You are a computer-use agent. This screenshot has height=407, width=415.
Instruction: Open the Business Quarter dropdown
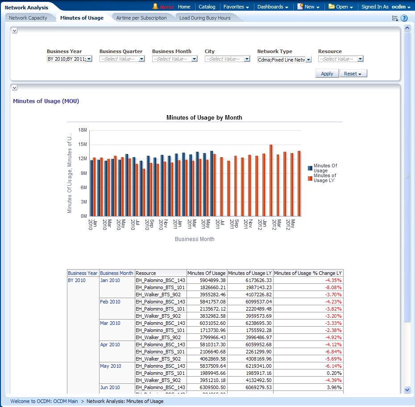[x=141, y=59]
